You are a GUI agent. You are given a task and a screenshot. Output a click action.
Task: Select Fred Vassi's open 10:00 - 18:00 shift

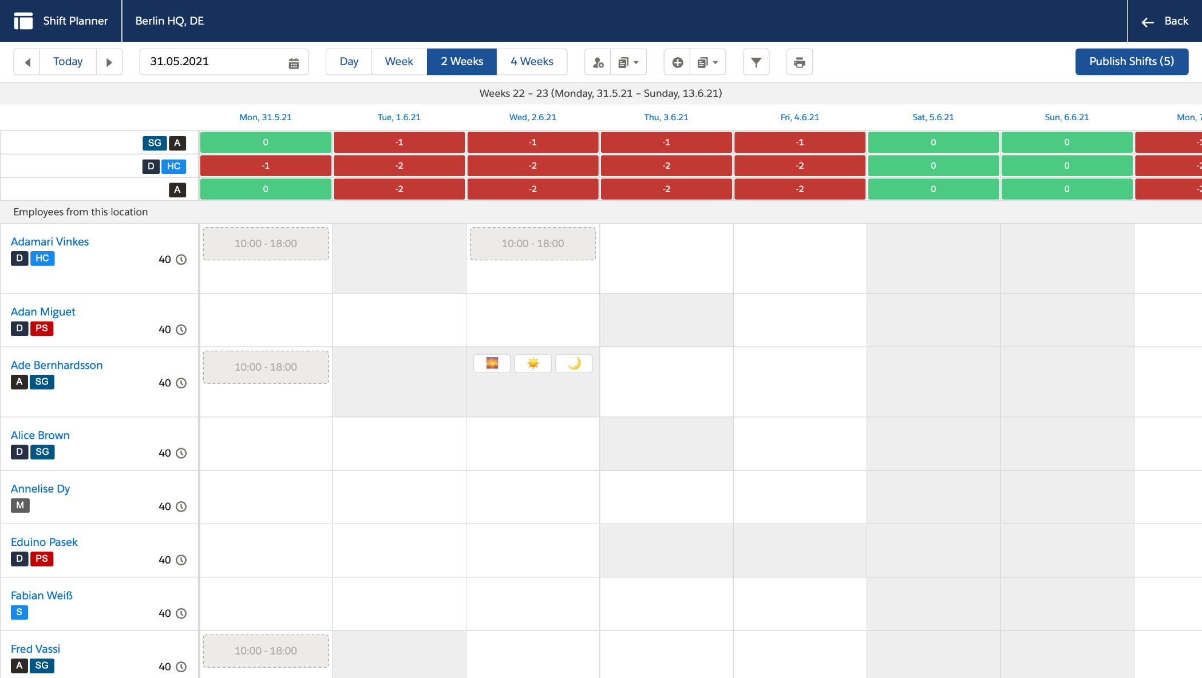tap(265, 651)
